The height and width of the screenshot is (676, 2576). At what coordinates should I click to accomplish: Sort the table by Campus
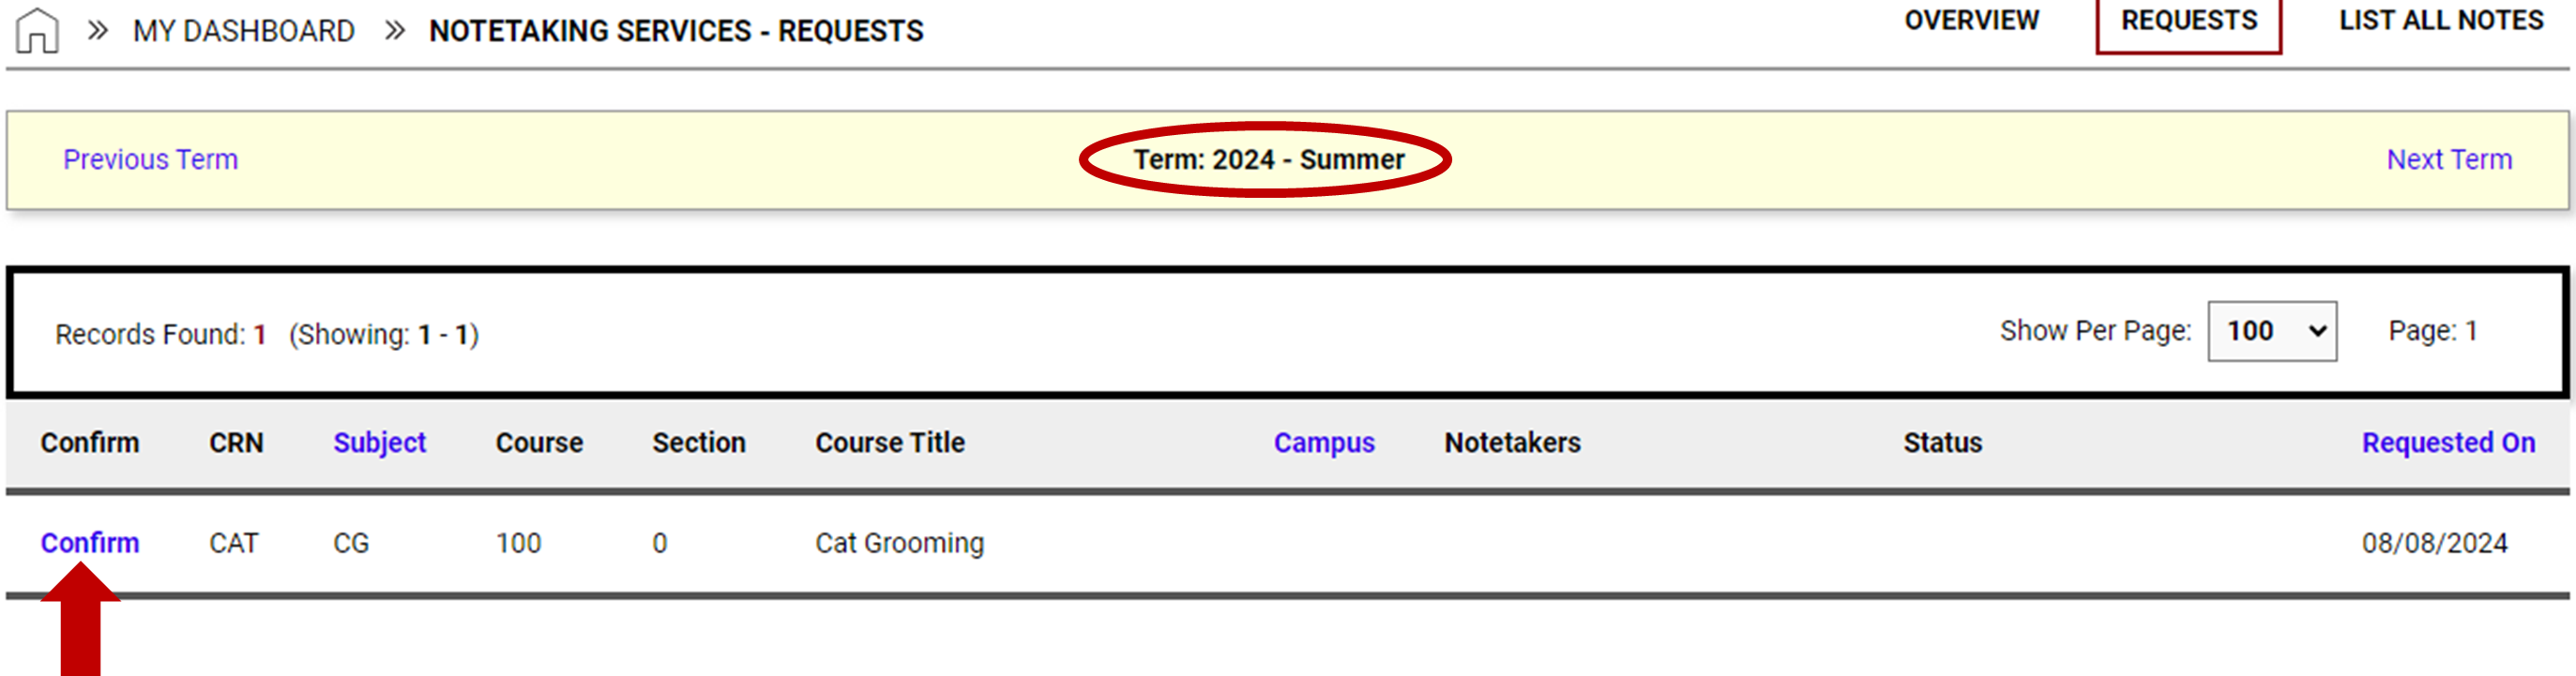point(1325,443)
